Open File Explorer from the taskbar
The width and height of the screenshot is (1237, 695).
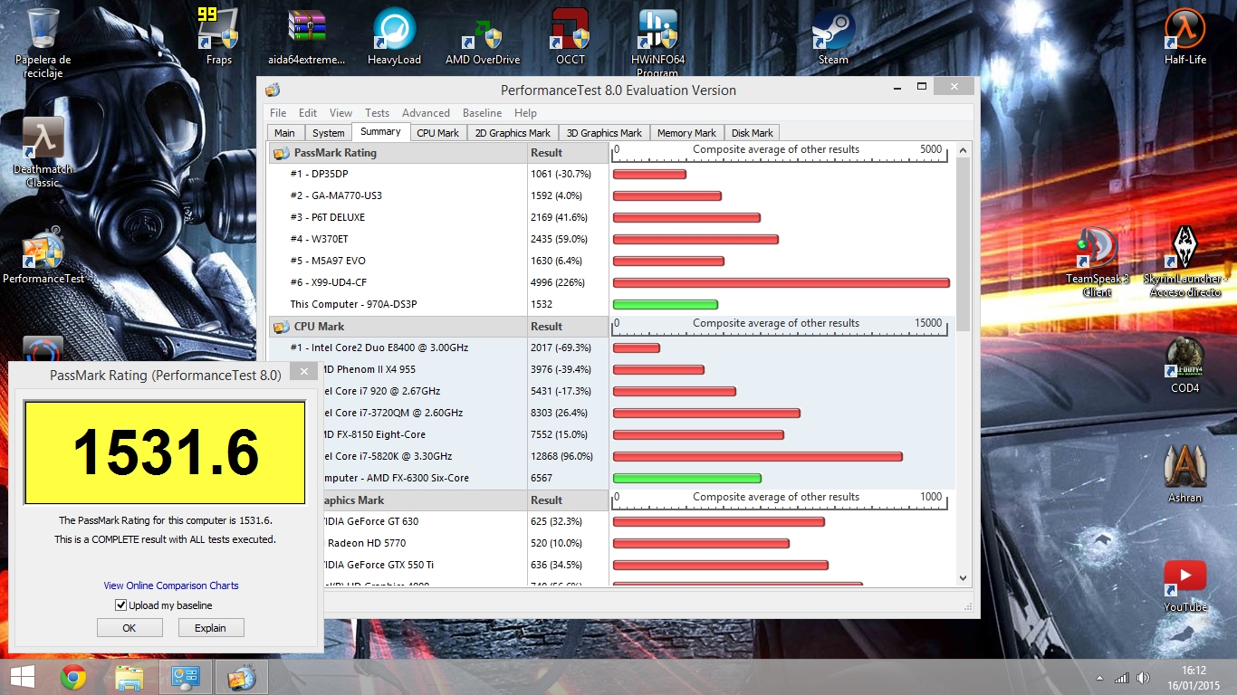[129, 677]
